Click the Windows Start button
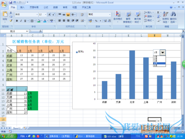This screenshot has width=185, height=139. pos(9,136)
